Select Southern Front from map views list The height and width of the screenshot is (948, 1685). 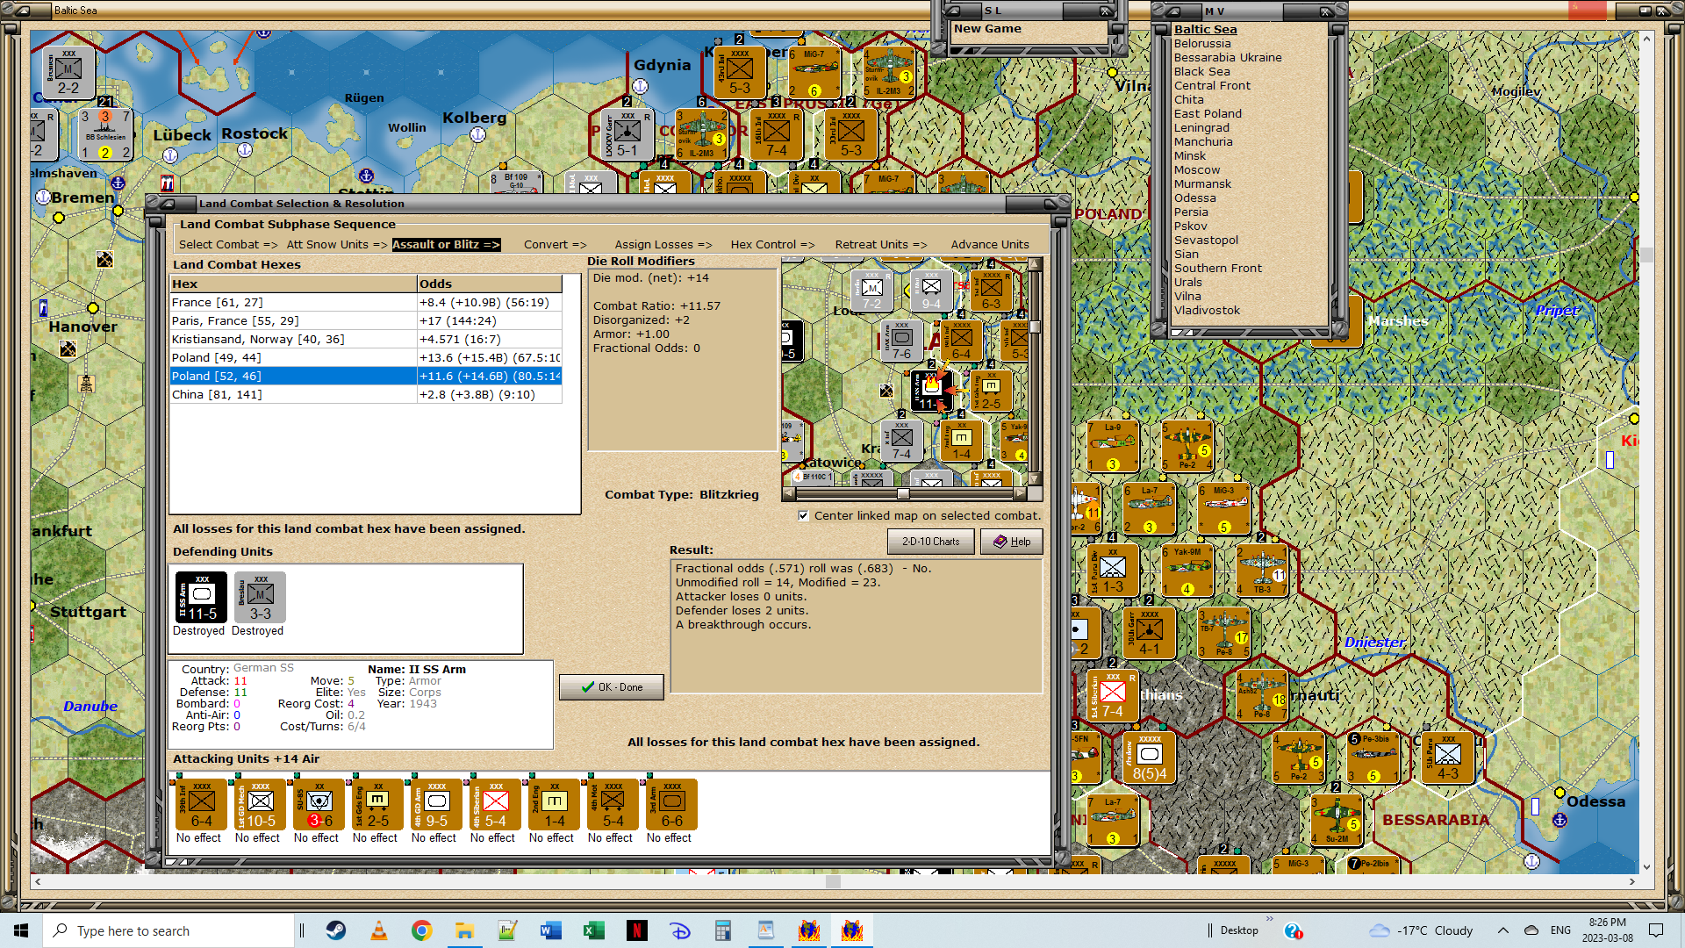(x=1217, y=269)
